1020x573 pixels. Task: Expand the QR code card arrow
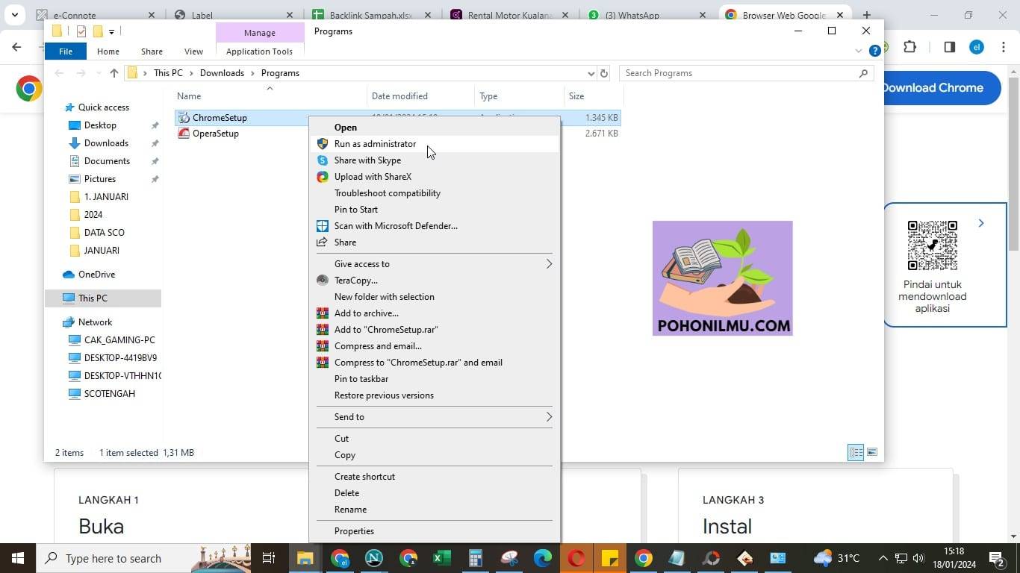pyautogui.click(x=981, y=223)
